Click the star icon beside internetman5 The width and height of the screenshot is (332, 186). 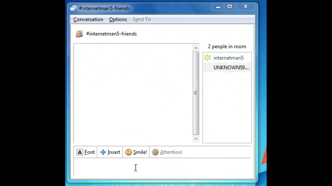tap(207, 58)
